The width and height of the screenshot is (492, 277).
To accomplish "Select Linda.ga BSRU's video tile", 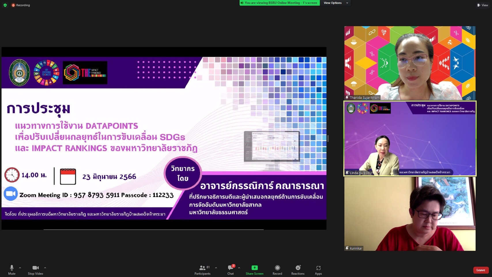I will tap(410, 138).
